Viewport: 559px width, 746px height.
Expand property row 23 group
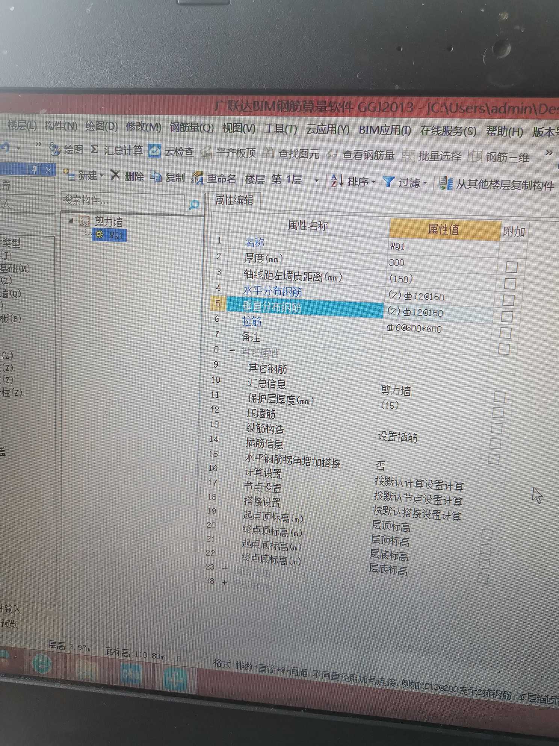click(x=225, y=569)
